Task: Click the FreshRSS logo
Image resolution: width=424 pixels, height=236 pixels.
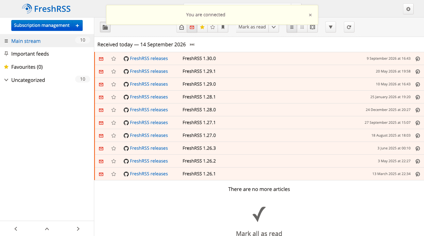Action: (46, 9)
